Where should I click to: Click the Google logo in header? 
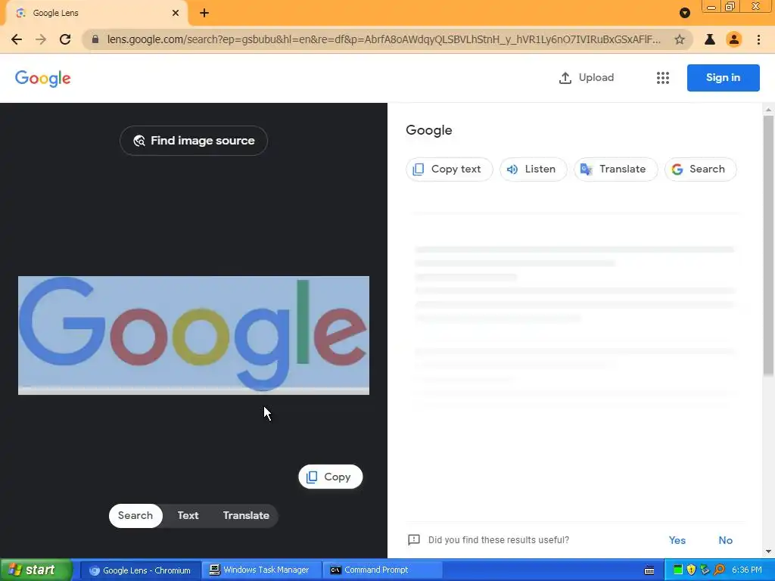(43, 78)
